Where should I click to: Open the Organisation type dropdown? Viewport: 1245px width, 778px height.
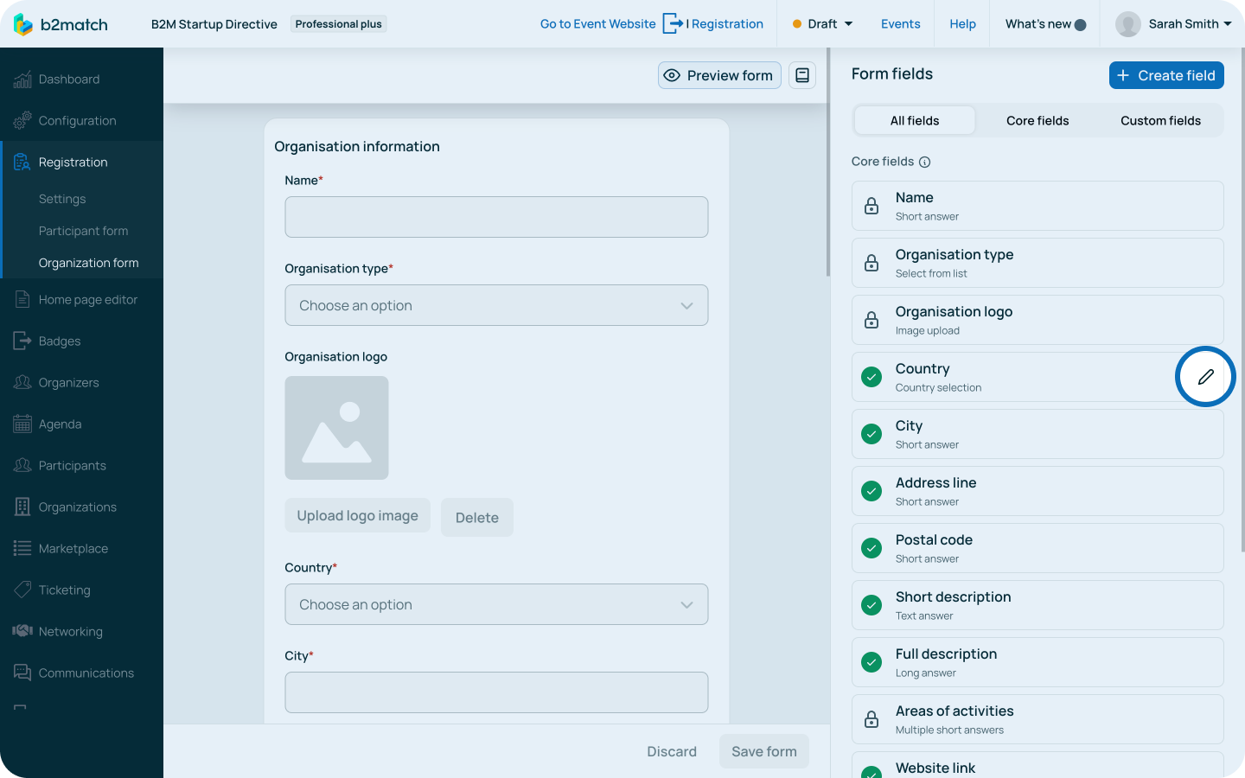(x=496, y=305)
